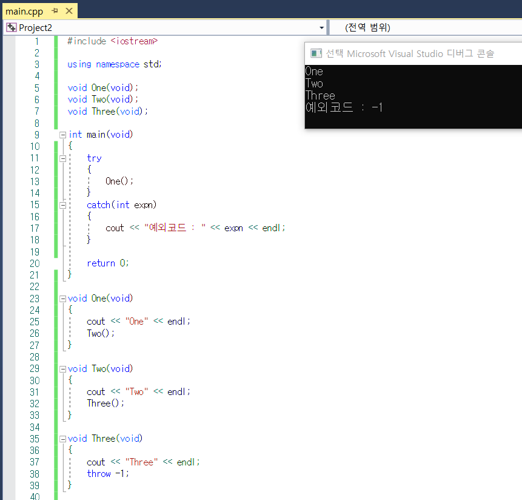Click the #include <iostream> line
This screenshot has width=522, height=500.
113,41
